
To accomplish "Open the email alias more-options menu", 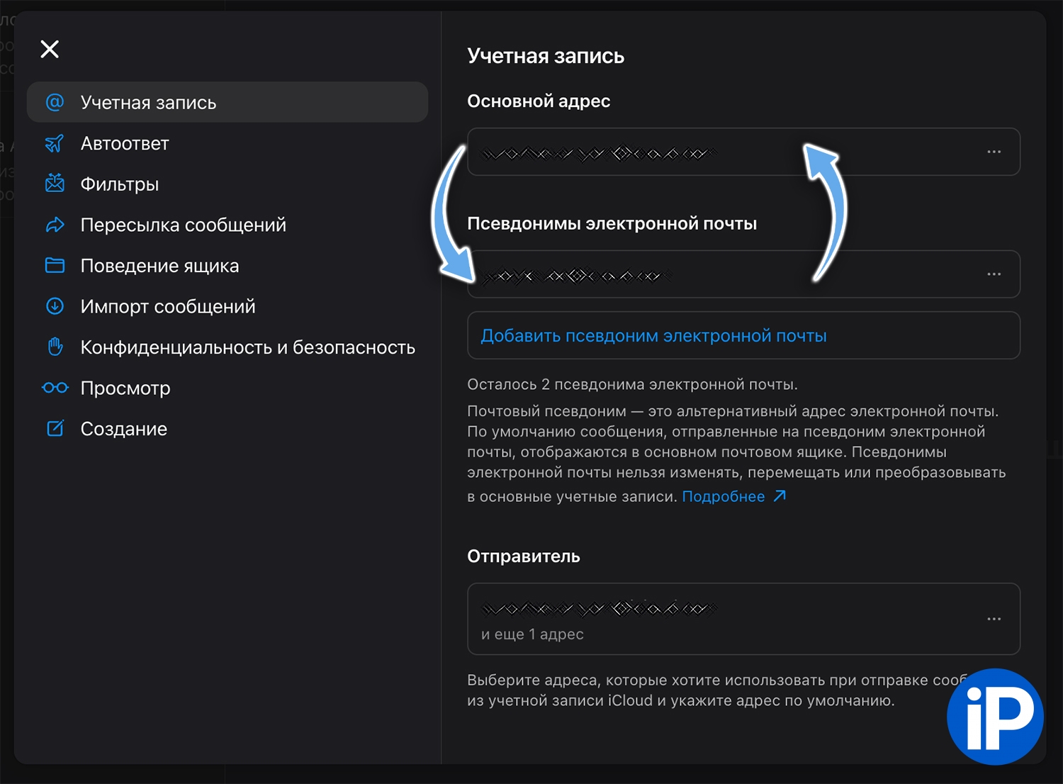I will (994, 274).
